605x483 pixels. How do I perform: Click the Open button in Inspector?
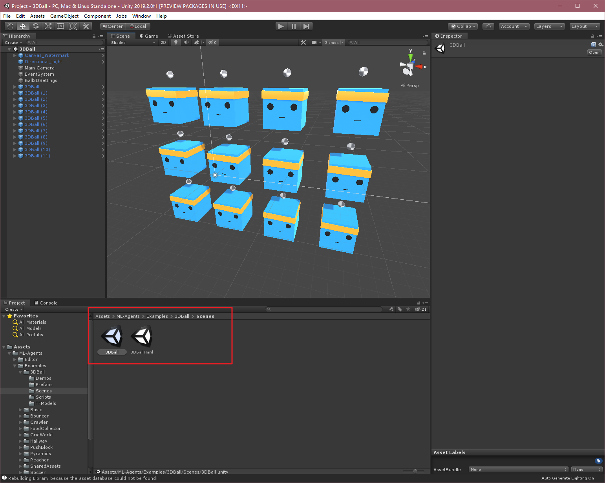pos(594,53)
